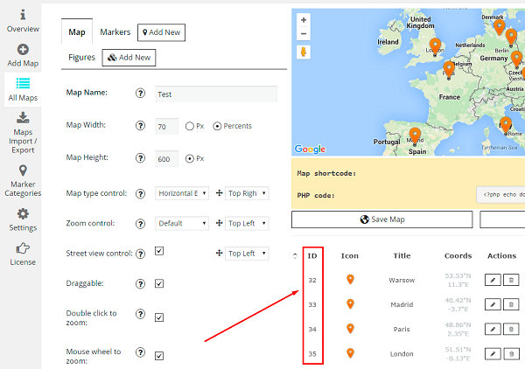This screenshot has height=369, width=525.
Task: Open help for Zoom control
Action: pos(140,224)
